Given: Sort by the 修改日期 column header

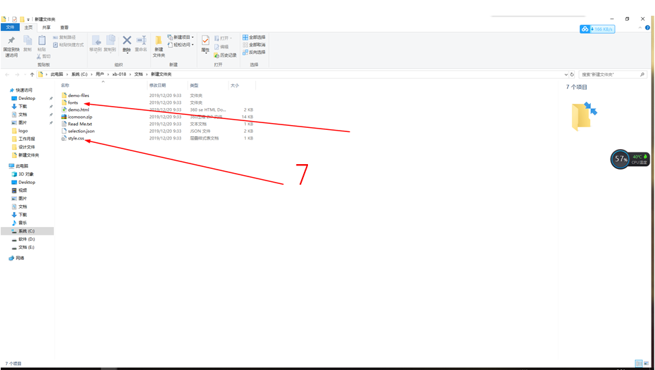Looking at the screenshot, I should 157,85.
